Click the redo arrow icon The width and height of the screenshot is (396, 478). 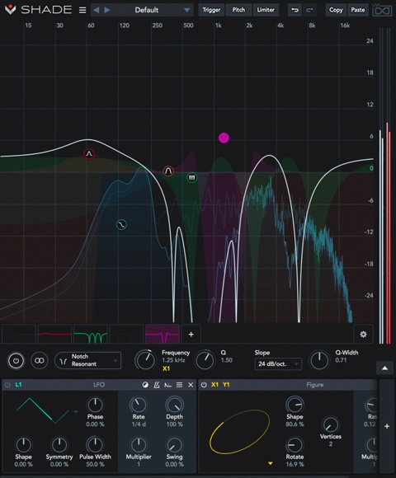click(309, 11)
